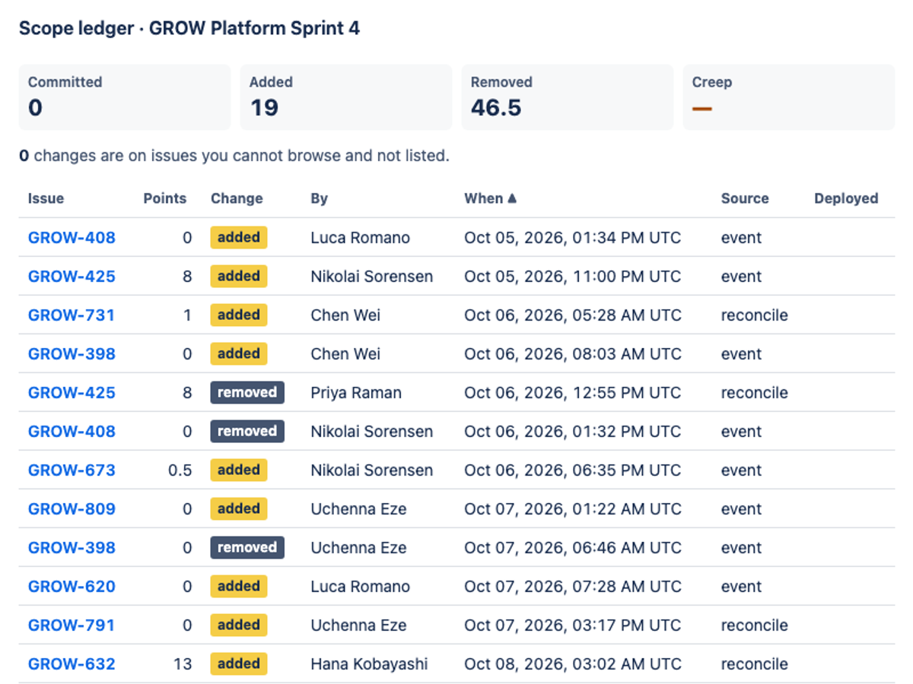Open issue GROW-809
913x684 pixels.
point(72,508)
